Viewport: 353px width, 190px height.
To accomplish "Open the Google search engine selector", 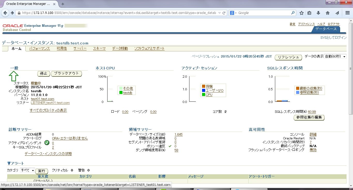I will point(233,13).
